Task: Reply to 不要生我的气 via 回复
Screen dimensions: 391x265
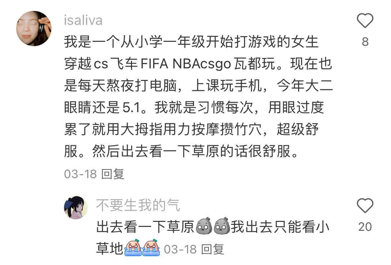Action: tap(213, 249)
